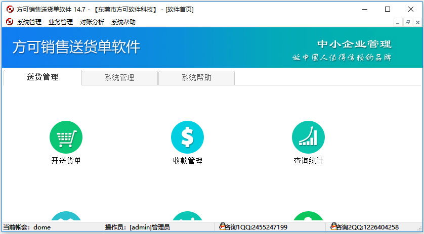Open the 业务管理 menu
The image size is (424, 234).
pos(61,22)
